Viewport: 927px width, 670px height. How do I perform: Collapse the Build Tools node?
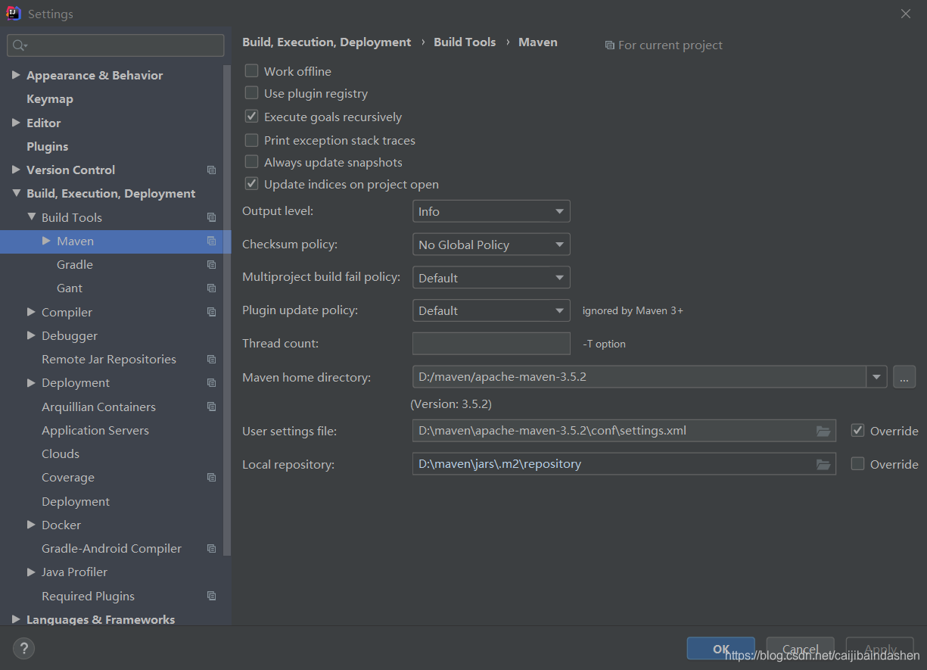coord(31,217)
